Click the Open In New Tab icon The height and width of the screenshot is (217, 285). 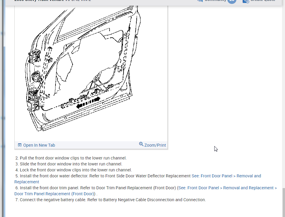tap(20, 145)
